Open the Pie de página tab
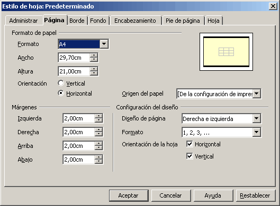Viewport: 280px width, 206px height. click(183, 21)
